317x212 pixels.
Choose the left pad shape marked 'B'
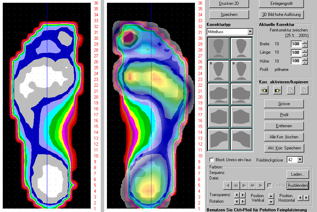pos(218,71)
